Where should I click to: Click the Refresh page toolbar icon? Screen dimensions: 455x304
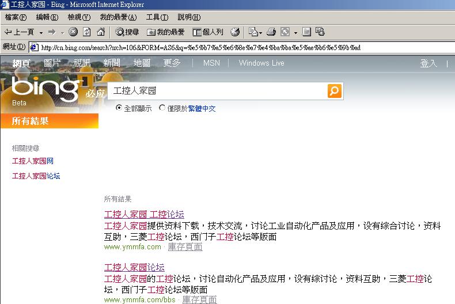(x=87, y=32)
